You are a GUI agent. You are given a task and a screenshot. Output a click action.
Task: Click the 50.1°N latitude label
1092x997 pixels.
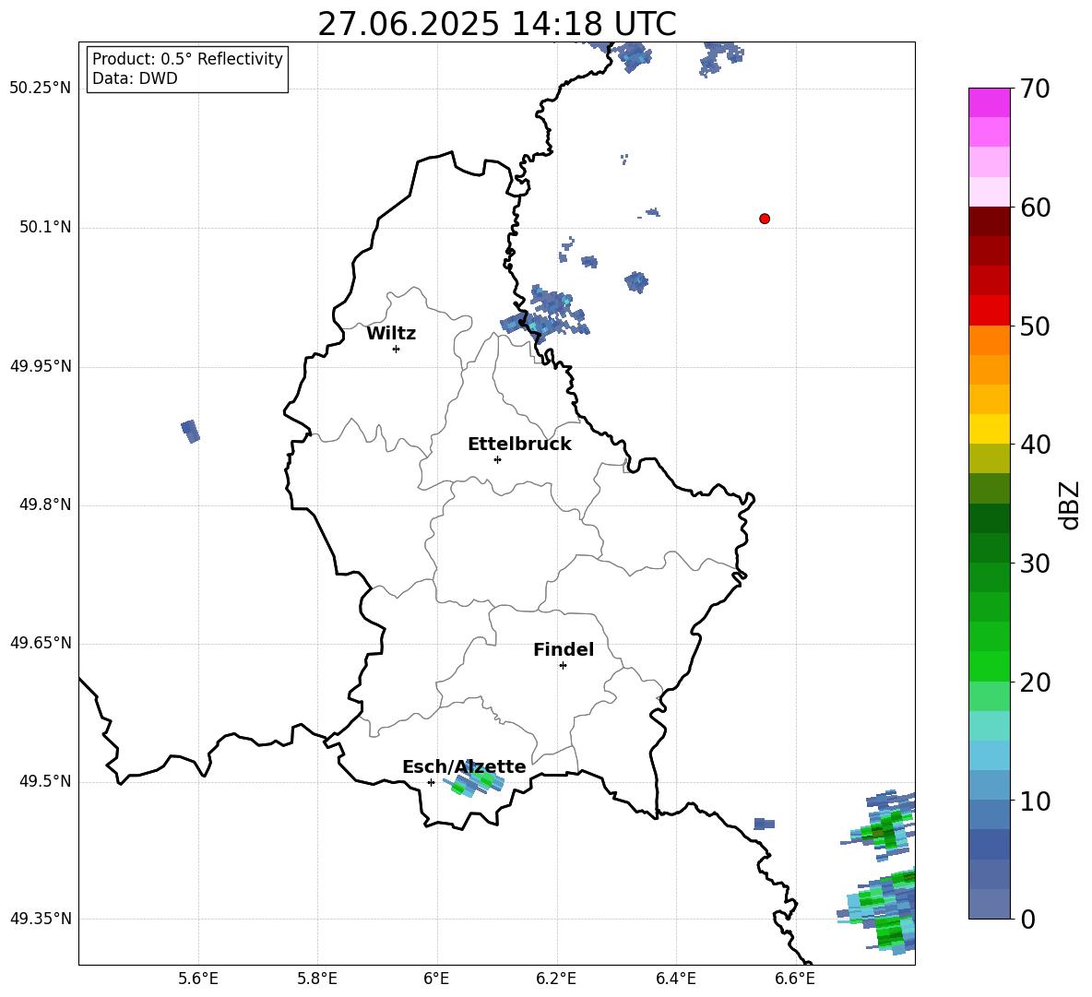pos(45,228)
